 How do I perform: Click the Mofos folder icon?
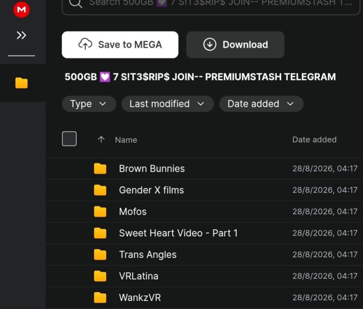[100, 211]
